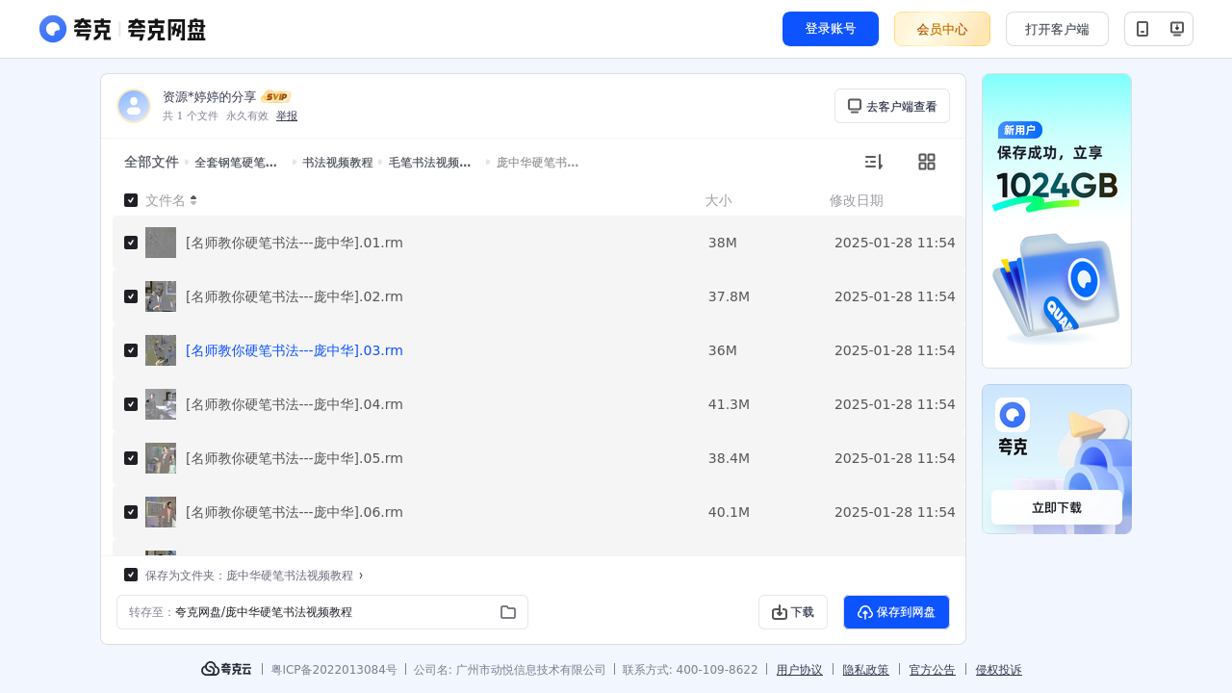
Task: Go to 书法视频教程 breadcrumb folder
Action: pos(338,163)
